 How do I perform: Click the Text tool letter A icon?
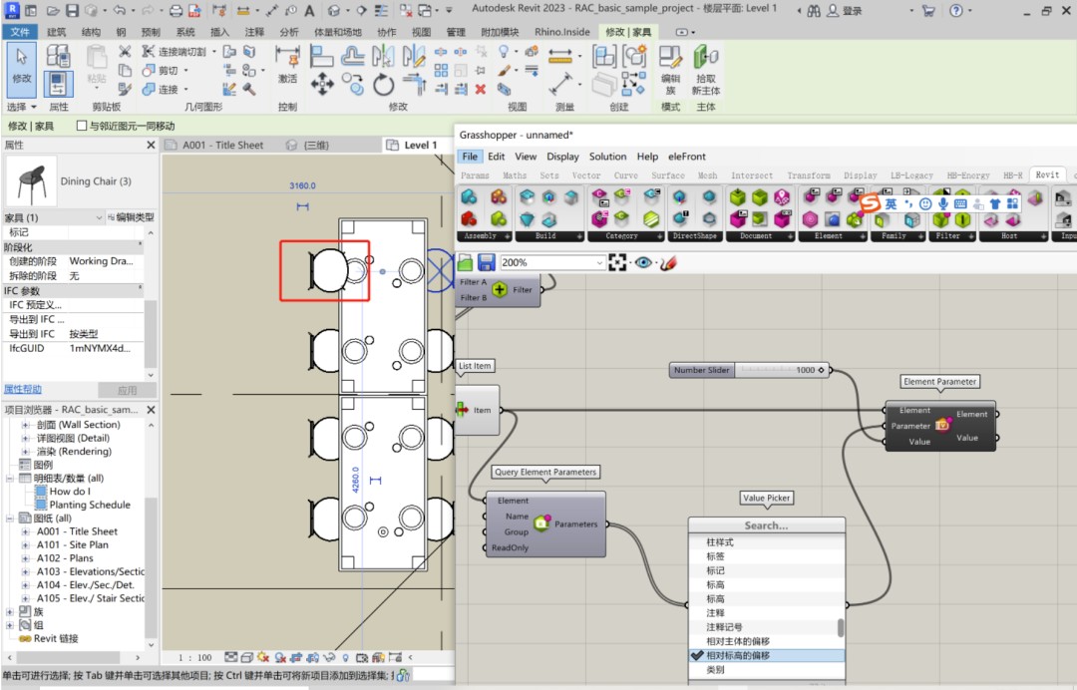309,10
